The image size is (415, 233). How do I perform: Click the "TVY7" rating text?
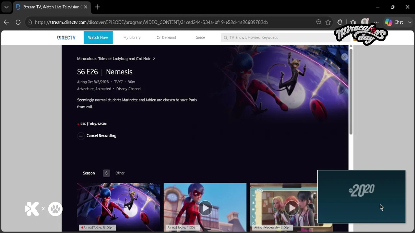pos(118,82)
